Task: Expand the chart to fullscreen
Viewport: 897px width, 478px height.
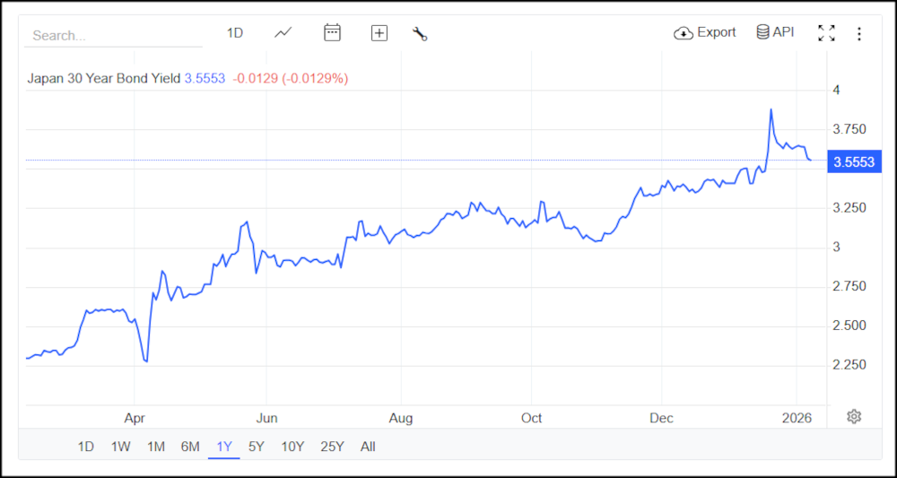Action: click(826, 33)
